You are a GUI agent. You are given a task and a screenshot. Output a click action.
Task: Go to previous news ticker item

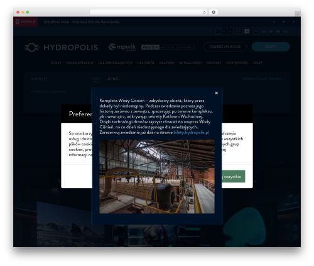tap(274, 21)
